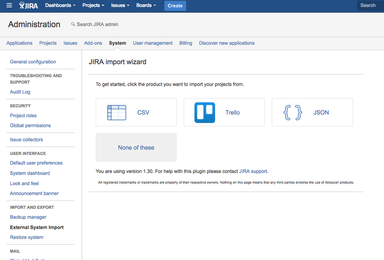This screenshot has width=384, height=260.
Task: Open the JIRA support link
Action: [253, 171]
